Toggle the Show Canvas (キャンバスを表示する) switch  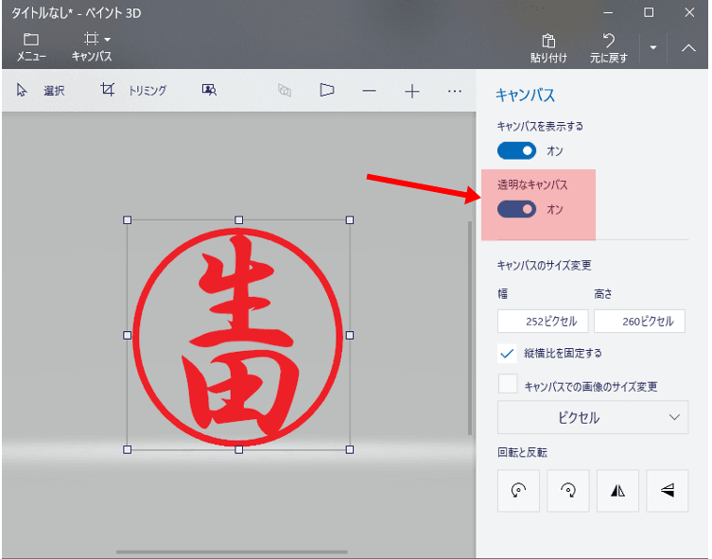[516, 150]
